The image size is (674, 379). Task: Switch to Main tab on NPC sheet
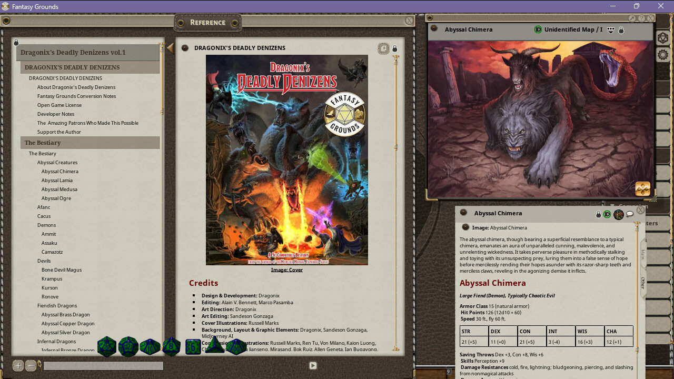coord(643,255)
